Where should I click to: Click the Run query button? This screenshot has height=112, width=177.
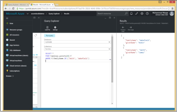pos(50,36)
